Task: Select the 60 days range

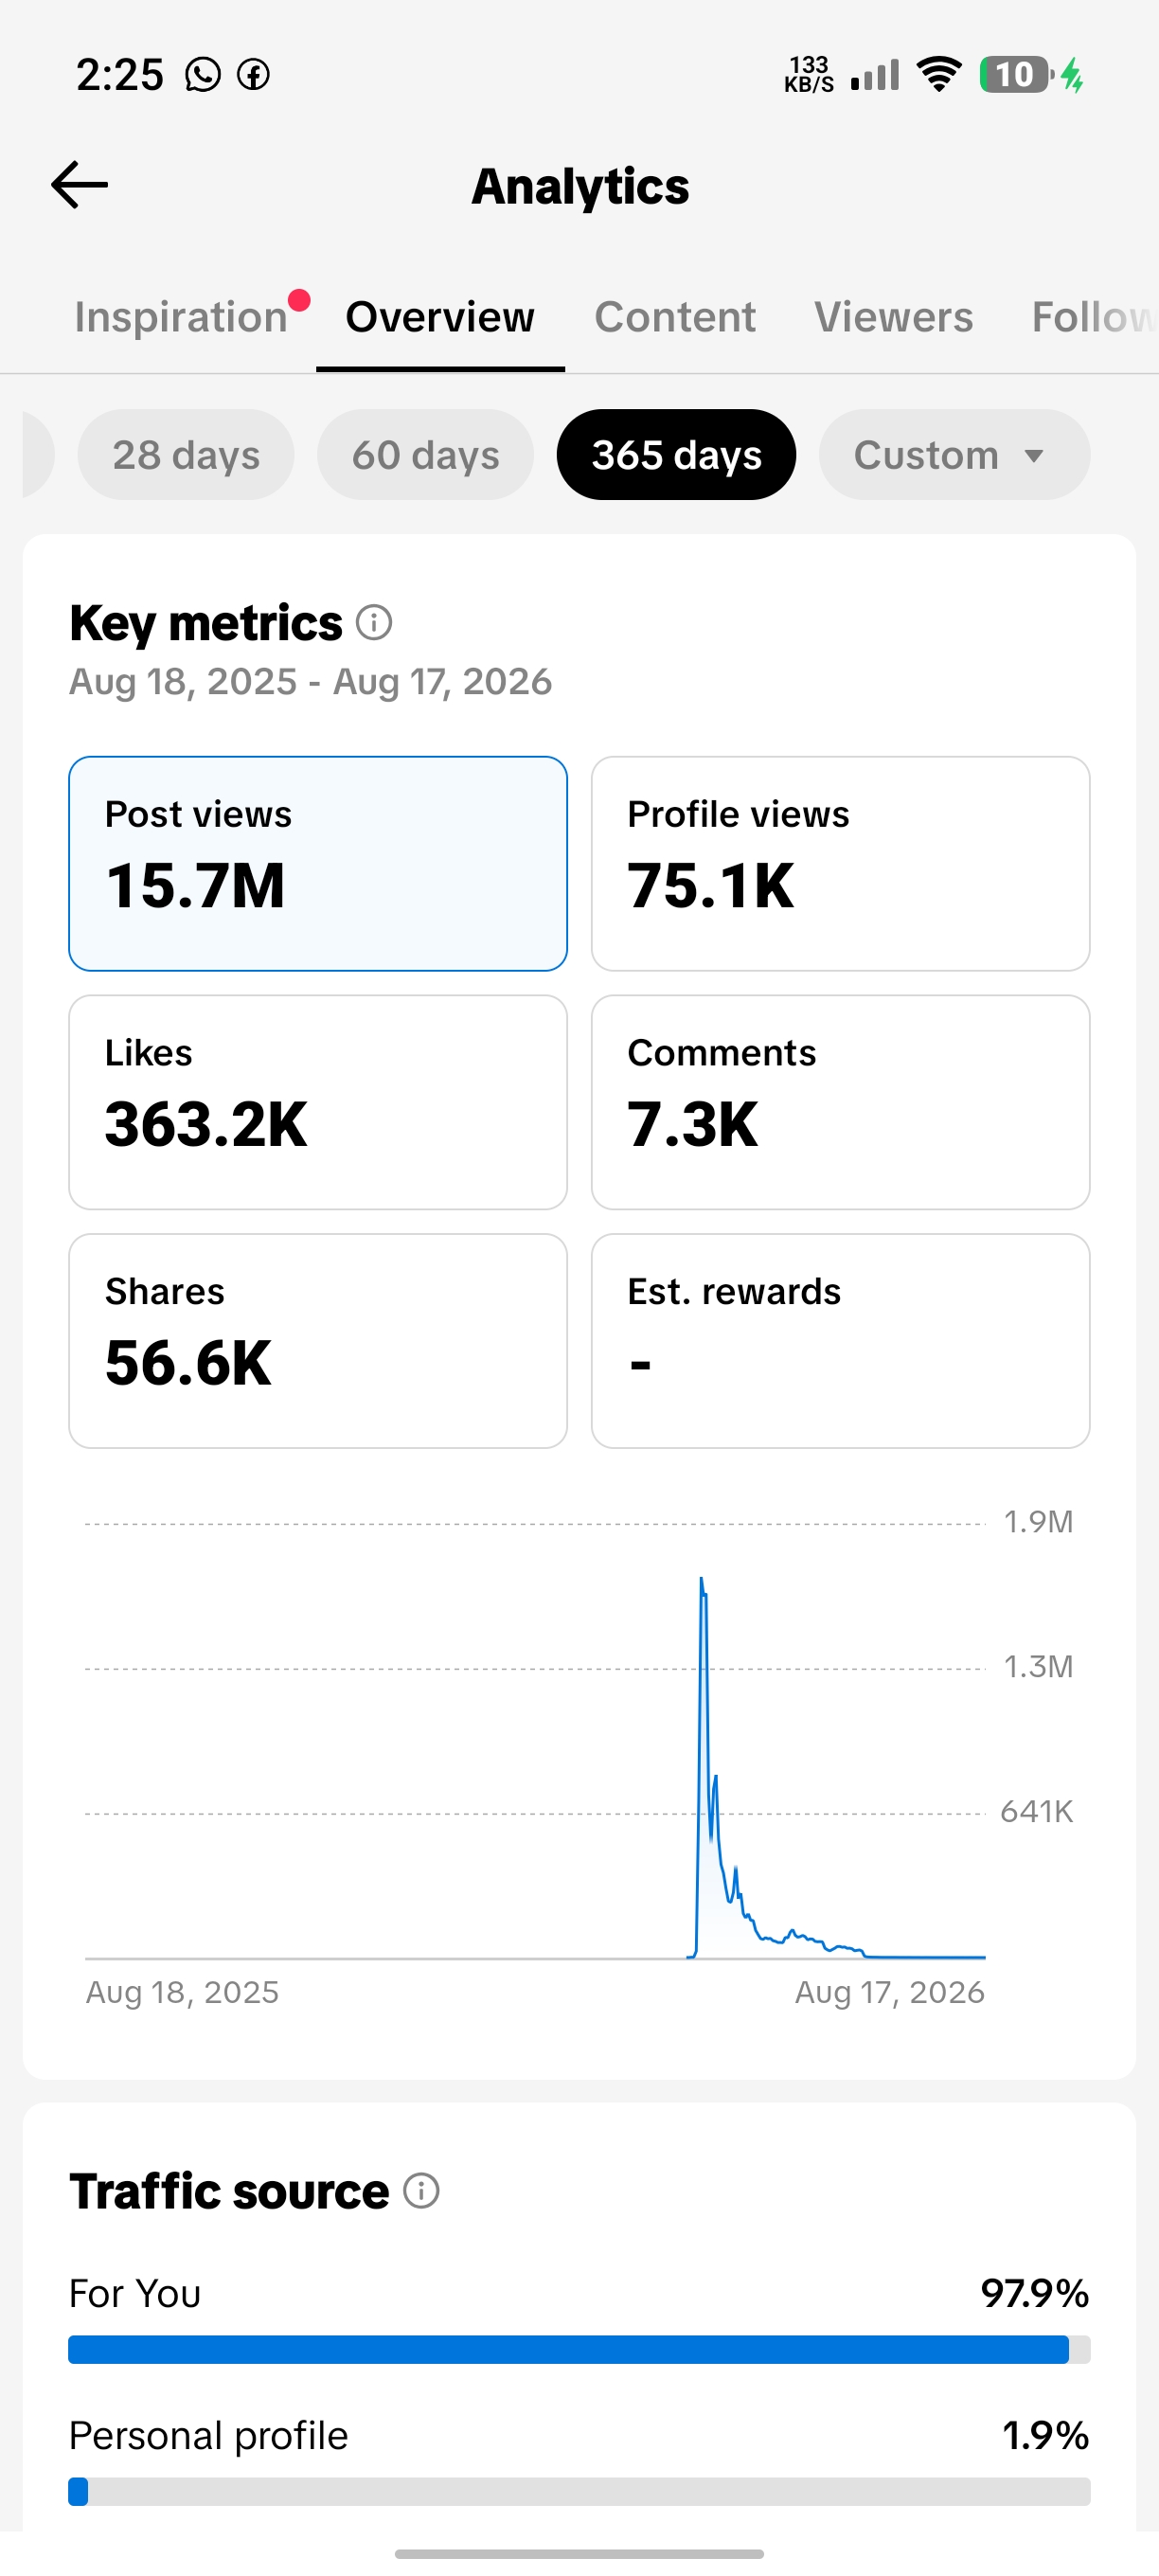Action: pos(425,455)
